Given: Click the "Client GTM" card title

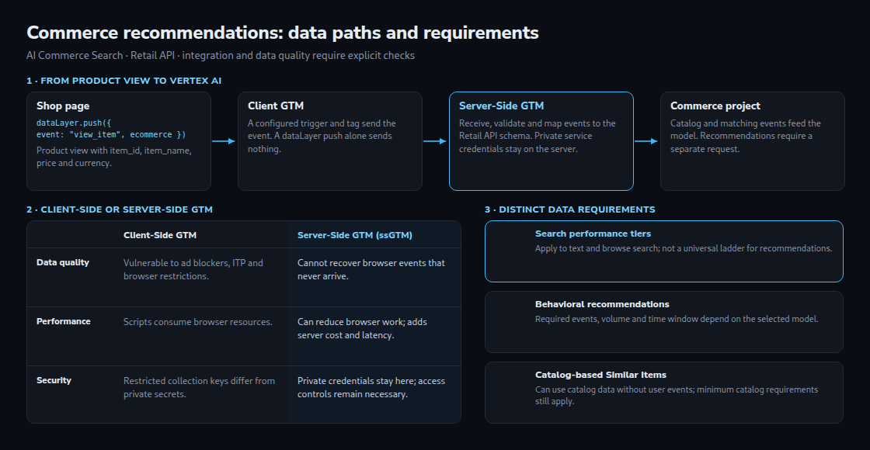Looking at the screenshot, I should [276, 106].
